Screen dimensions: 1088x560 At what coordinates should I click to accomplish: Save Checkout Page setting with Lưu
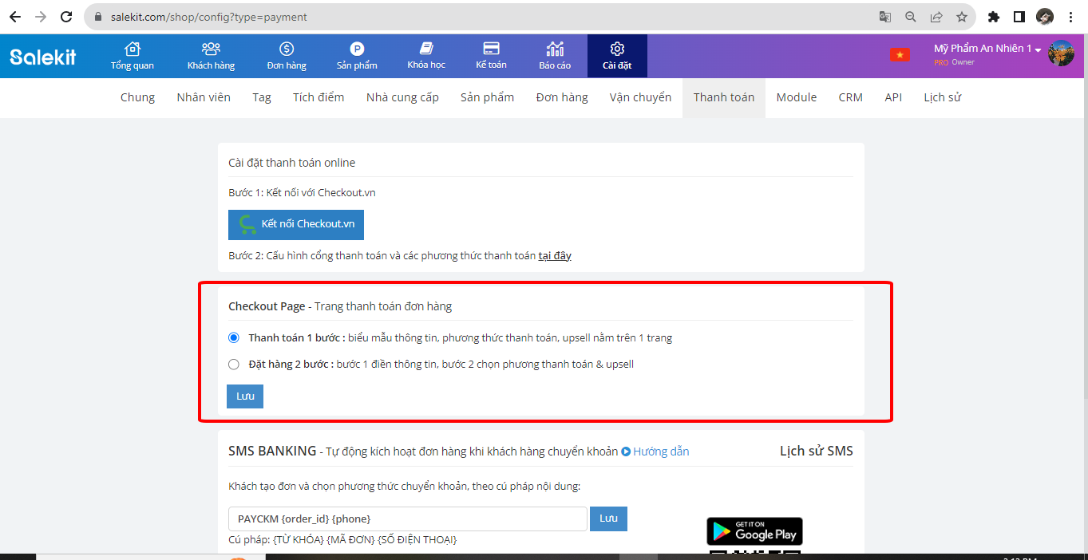tap(245, 396)
